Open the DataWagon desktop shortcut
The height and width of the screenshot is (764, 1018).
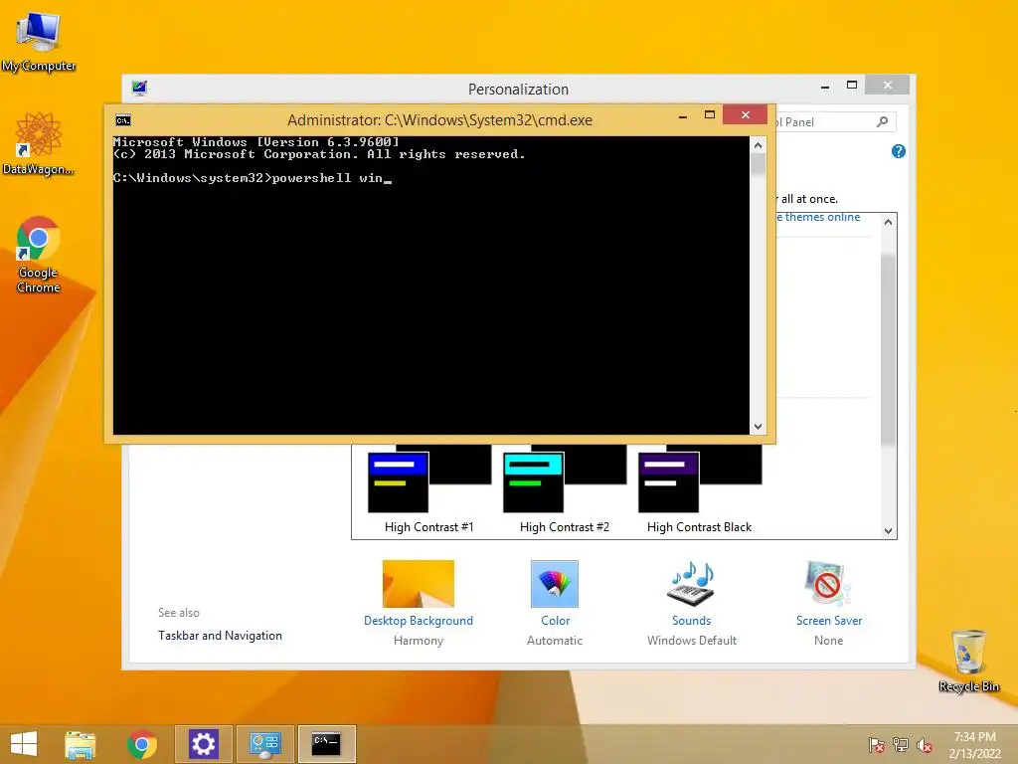pyautogui.click(x=39, y=143)
